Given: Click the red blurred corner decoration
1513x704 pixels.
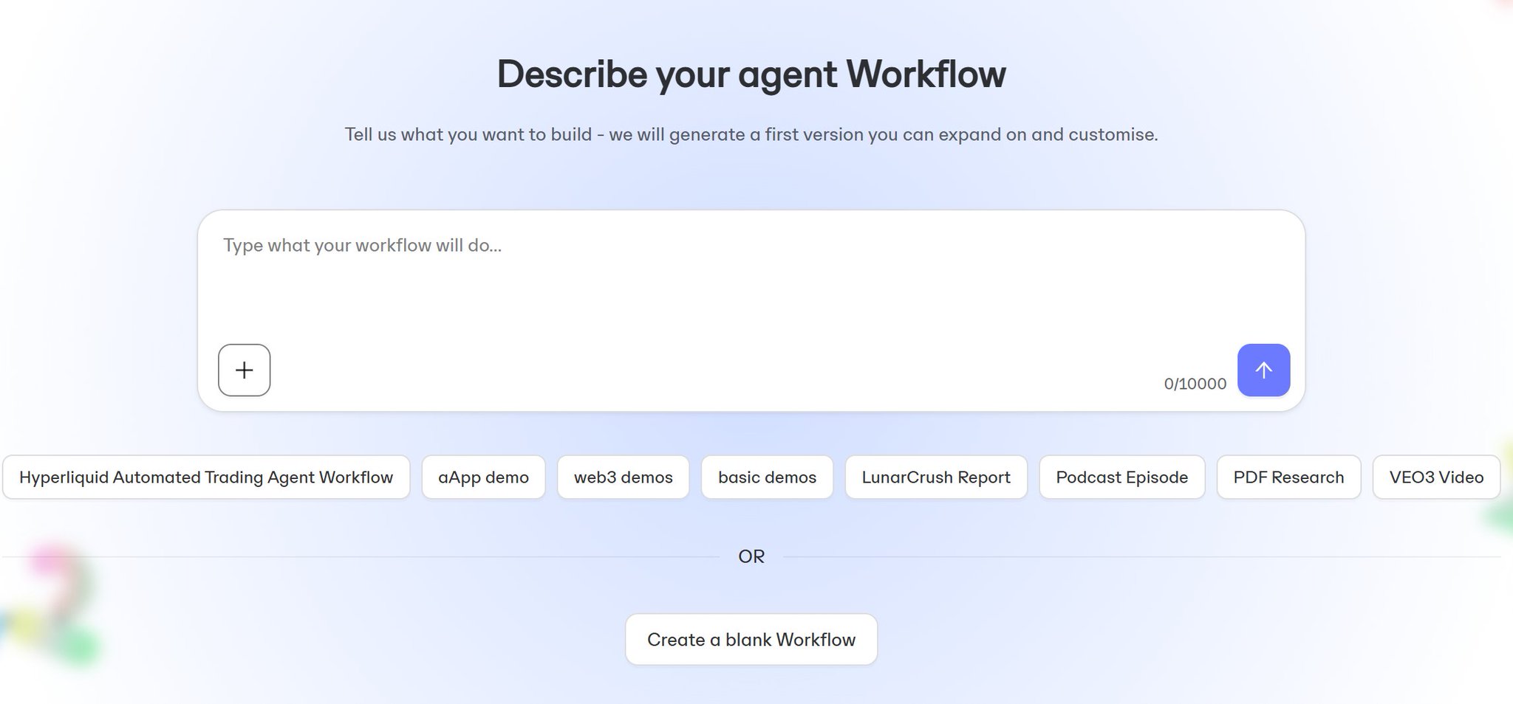Looking at the screenshot, I should [x=1500, y=6].
